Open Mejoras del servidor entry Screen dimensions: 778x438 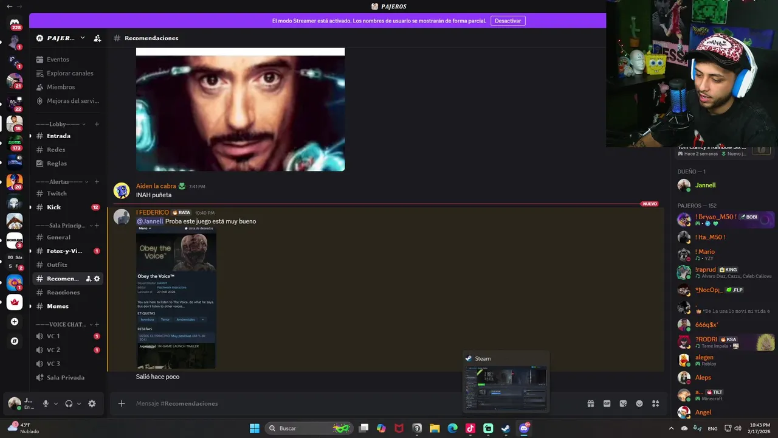[x=67, y=101]
